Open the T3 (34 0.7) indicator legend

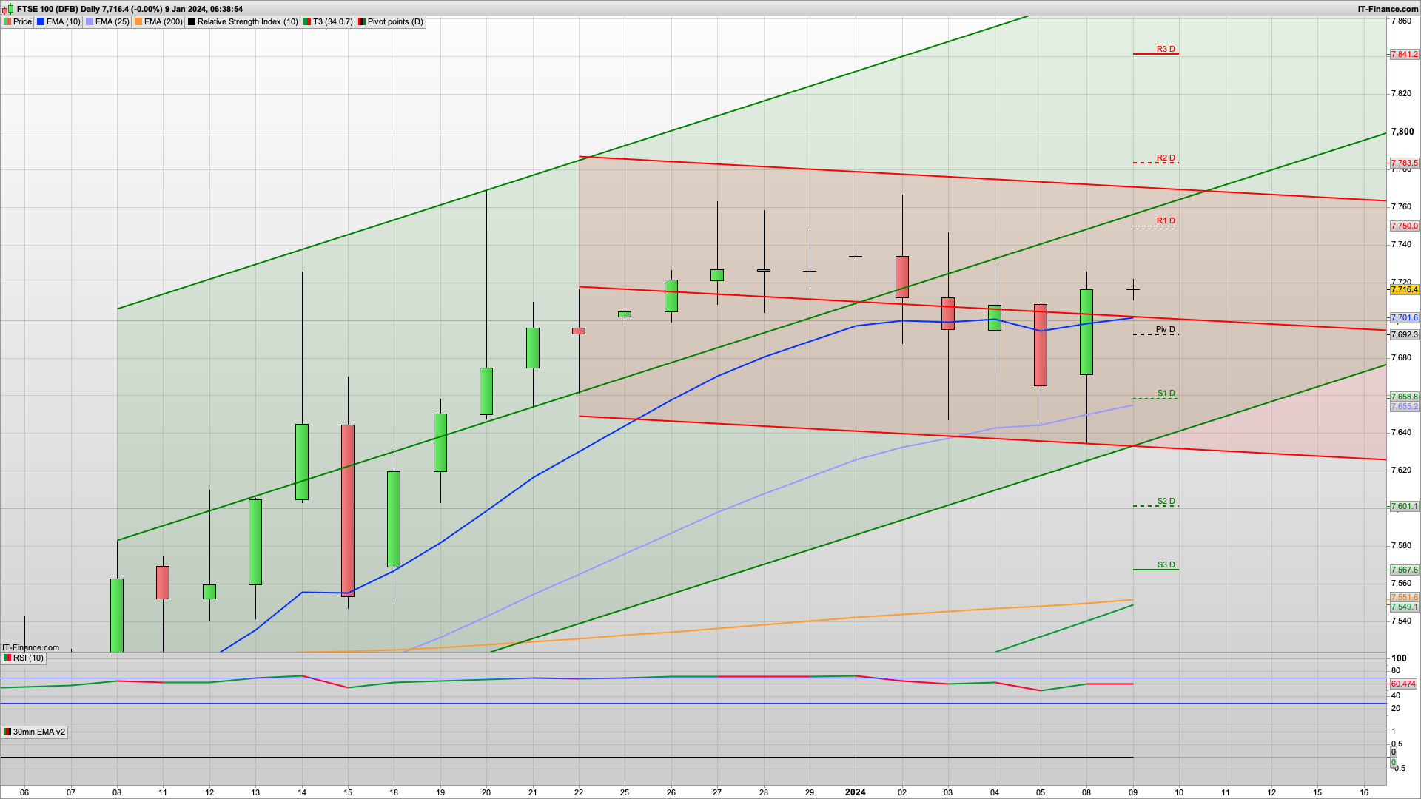[328, 21]
